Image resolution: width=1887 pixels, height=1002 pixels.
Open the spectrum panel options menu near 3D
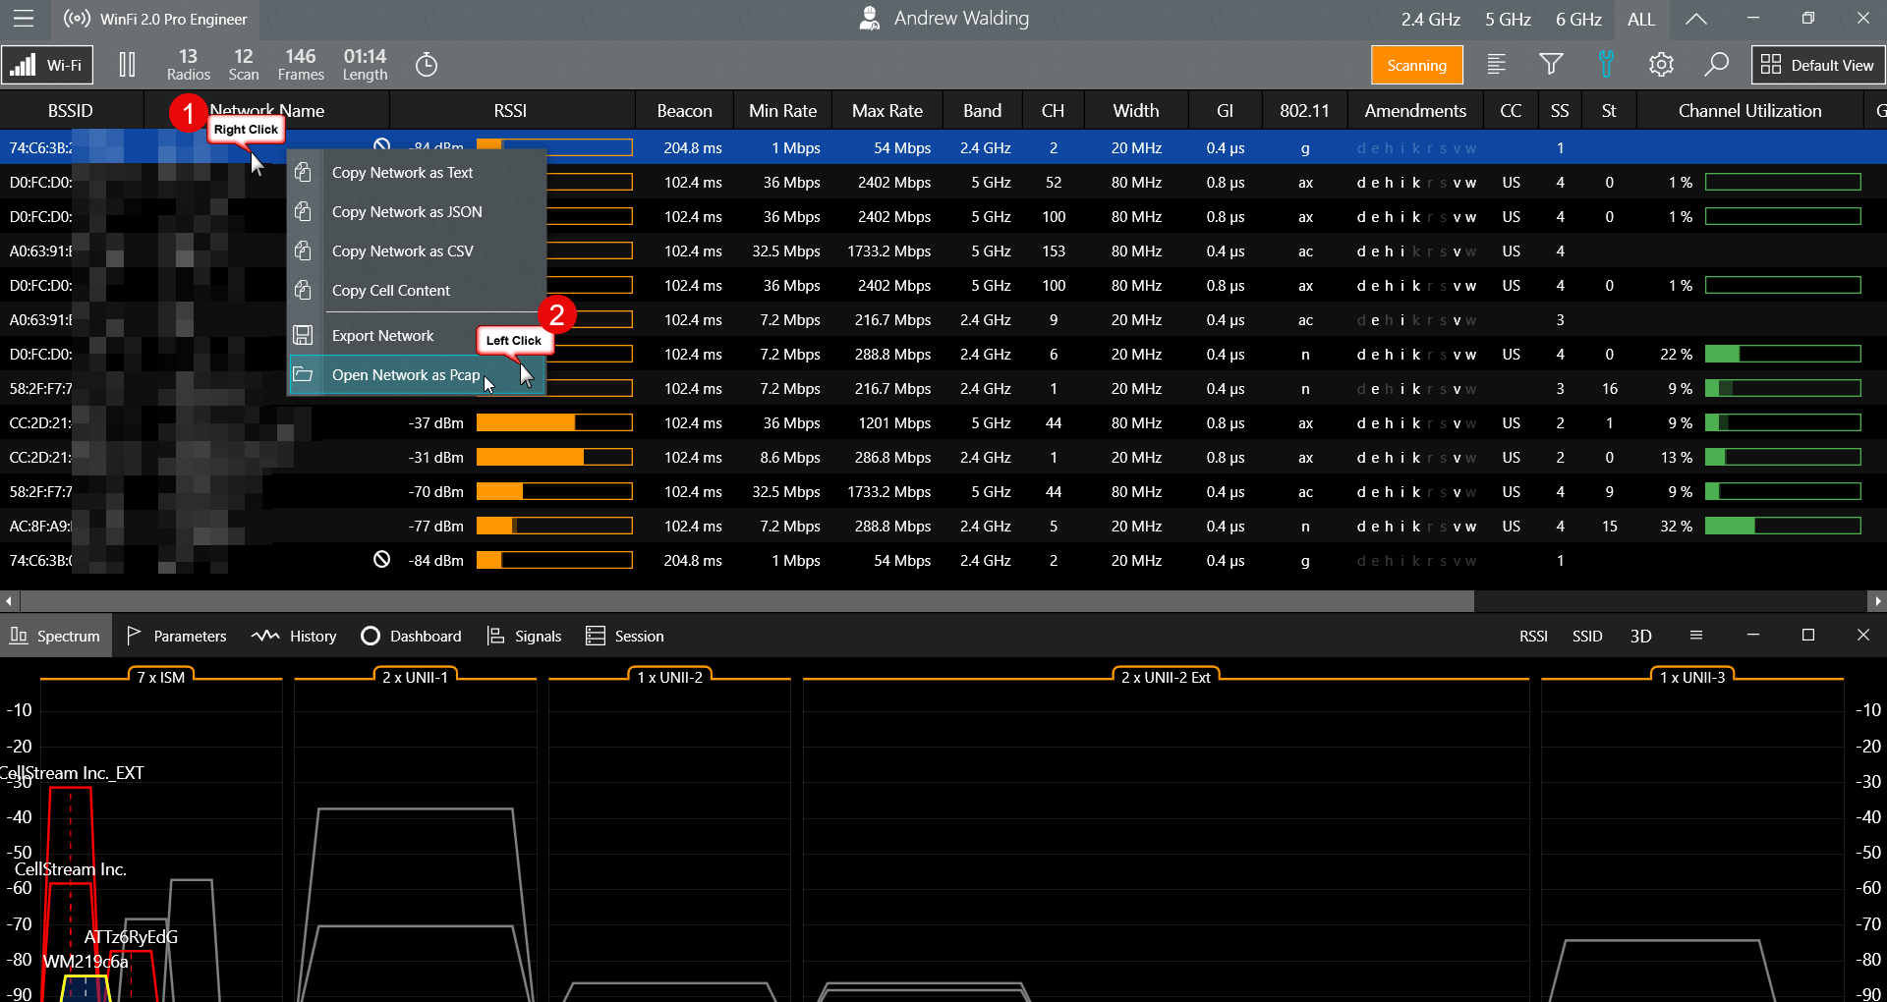click(1695, 636)
